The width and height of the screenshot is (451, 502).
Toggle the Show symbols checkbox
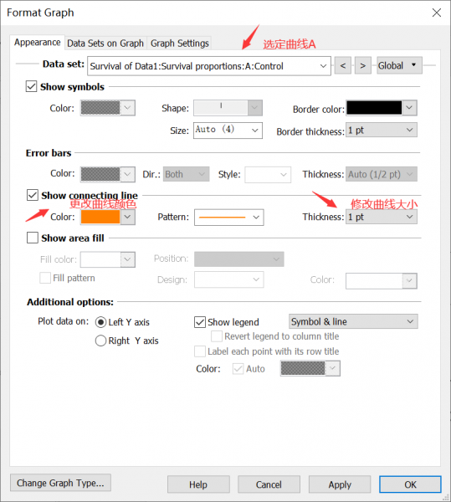(31, 86)
